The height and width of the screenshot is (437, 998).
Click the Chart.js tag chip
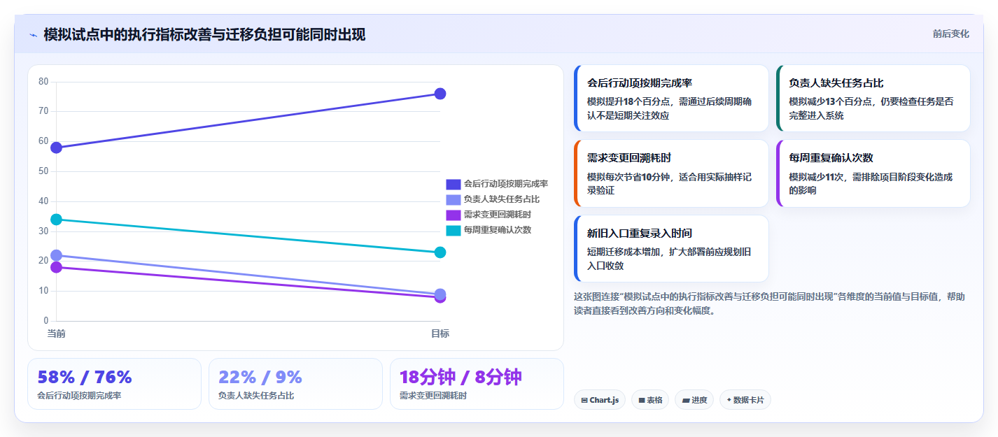coord(600,400)
